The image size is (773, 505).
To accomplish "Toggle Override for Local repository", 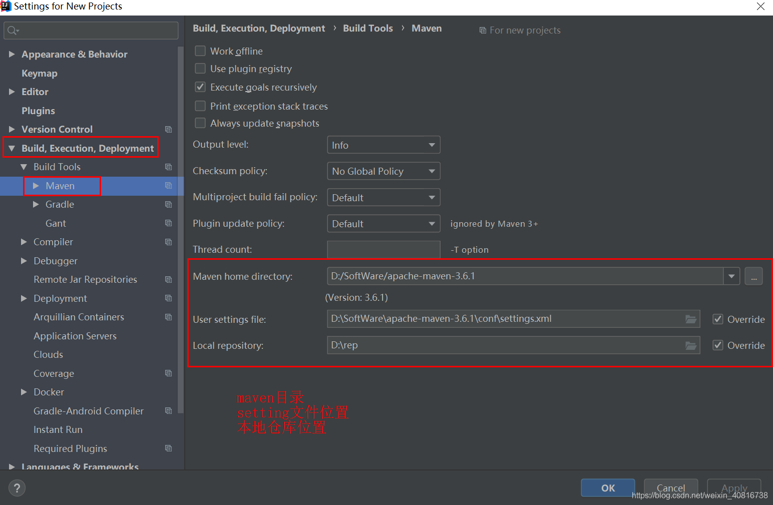I will [x=718, y=345].
